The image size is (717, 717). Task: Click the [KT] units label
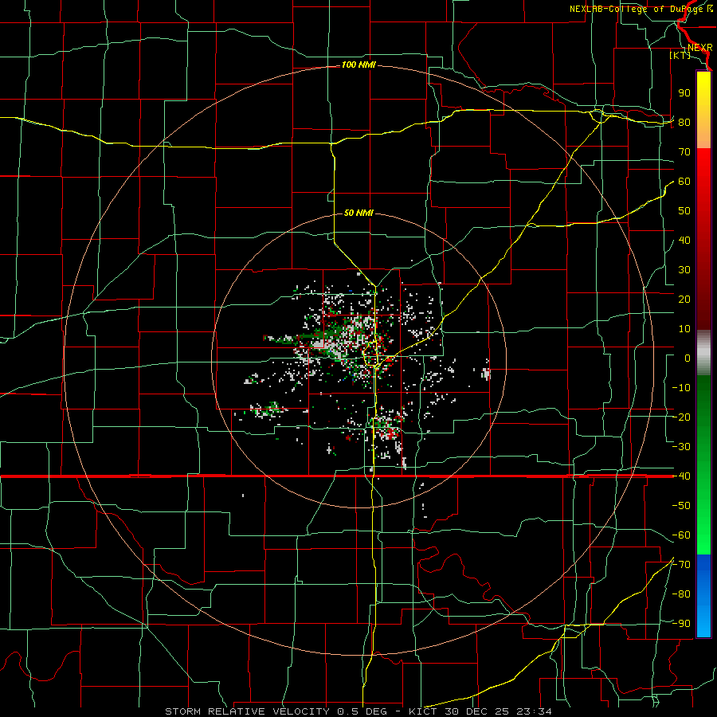[x=680, y=55]
